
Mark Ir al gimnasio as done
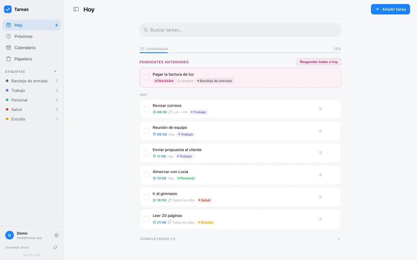(147, 197)
